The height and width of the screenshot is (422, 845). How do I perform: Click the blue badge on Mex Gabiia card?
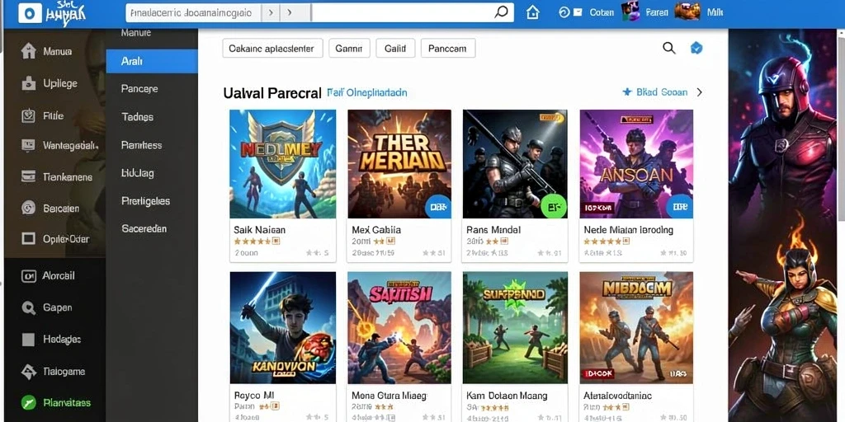click(437, 205)
